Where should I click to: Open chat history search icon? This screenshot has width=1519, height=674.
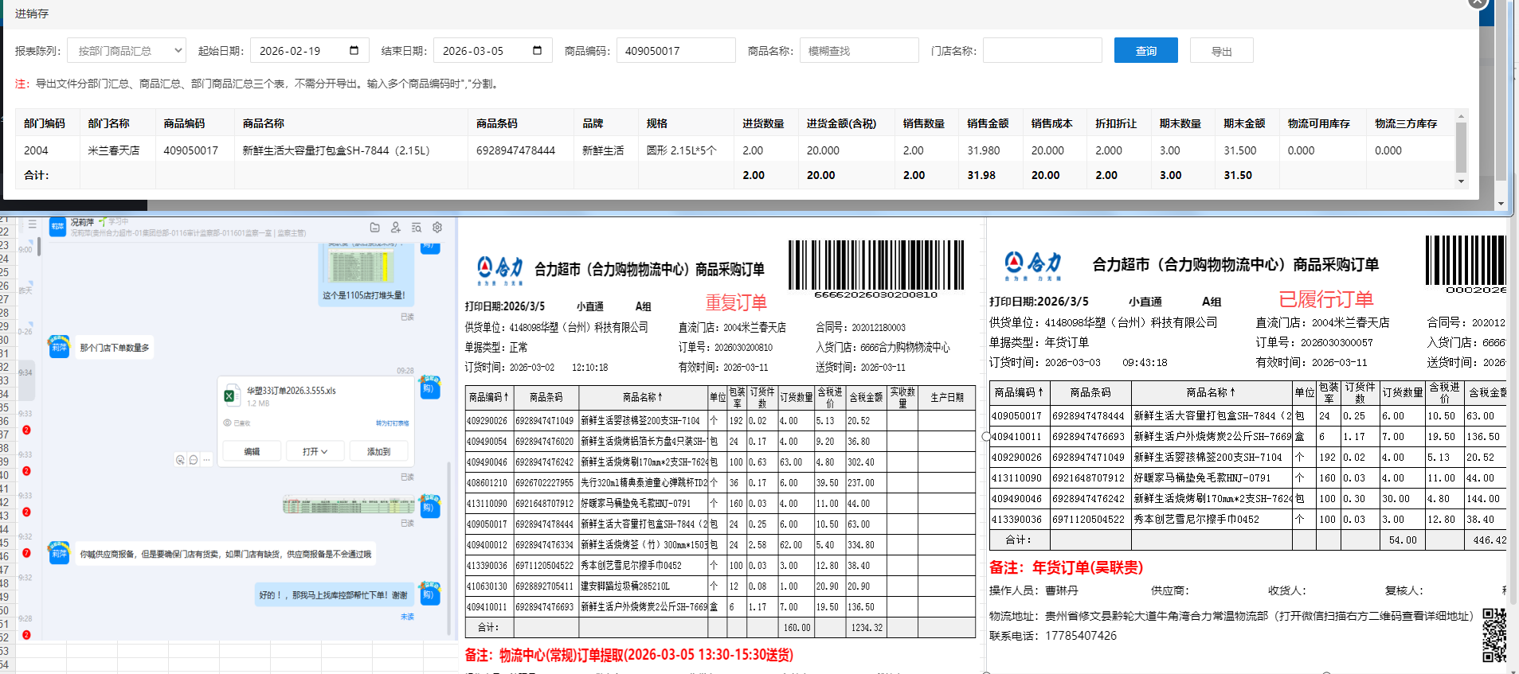click(x=416, y=228)
